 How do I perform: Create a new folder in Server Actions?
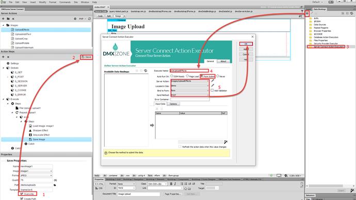coord(8,19)
